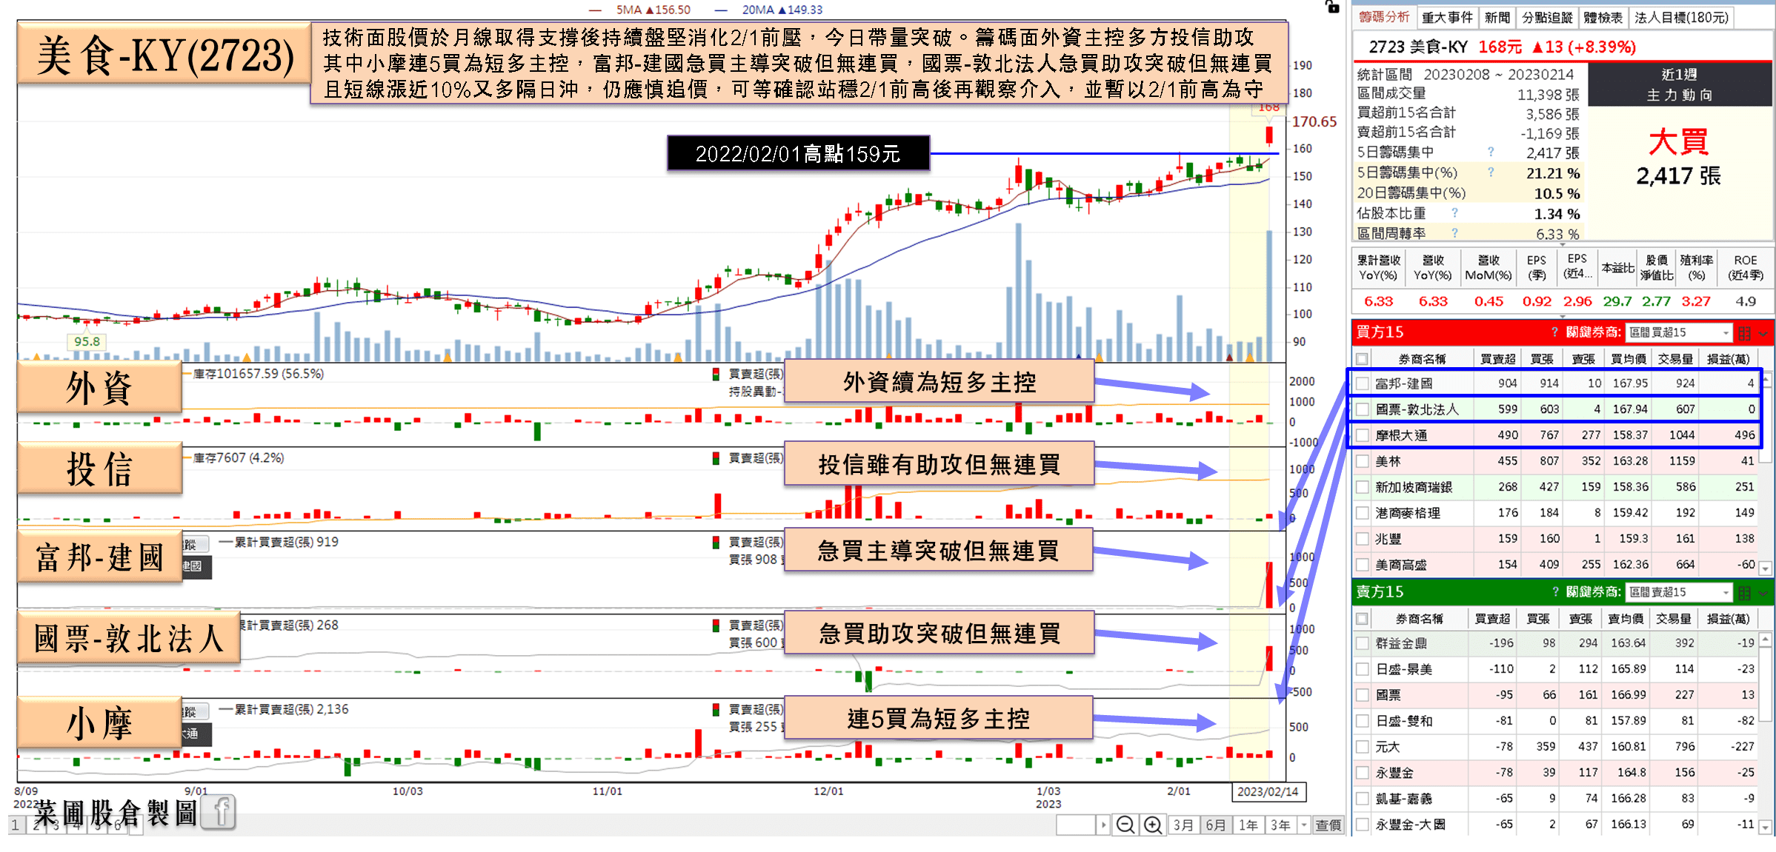Screen dimensions: 1776x852
Task: Click the help icon beside 區間周轉率
Action: click(1455, 233)
